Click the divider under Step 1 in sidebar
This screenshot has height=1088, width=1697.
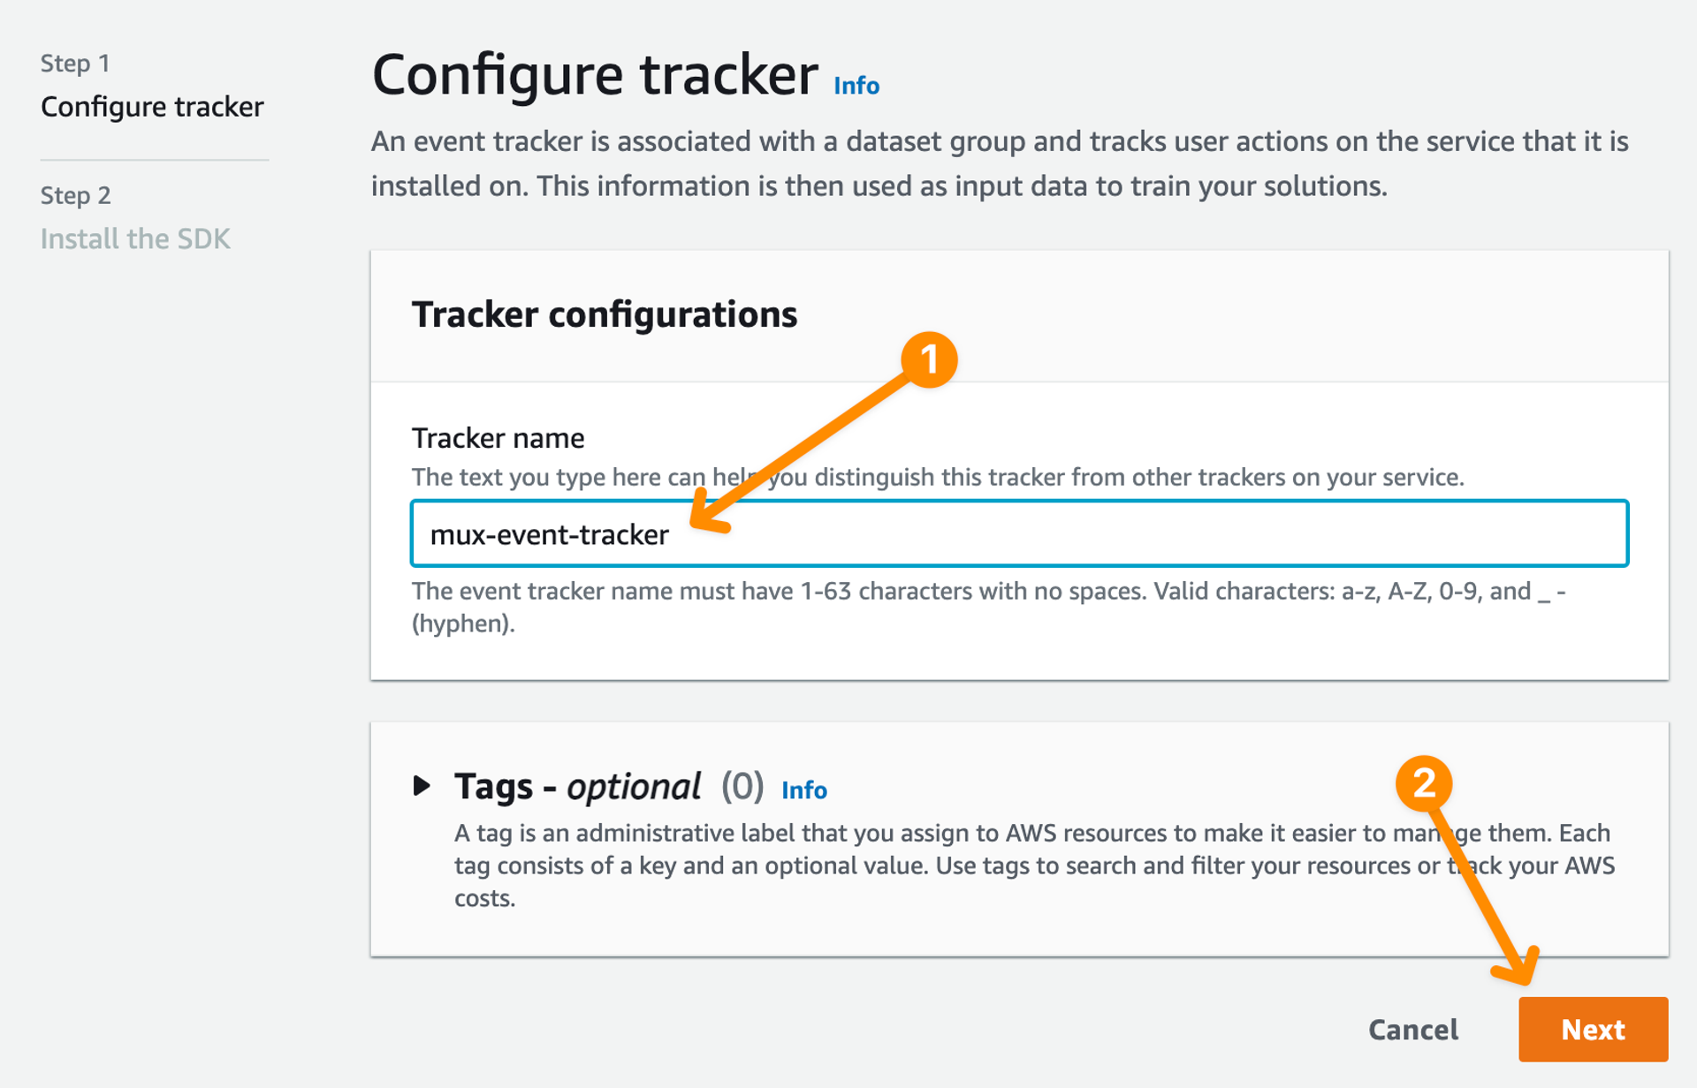point(155,159)
